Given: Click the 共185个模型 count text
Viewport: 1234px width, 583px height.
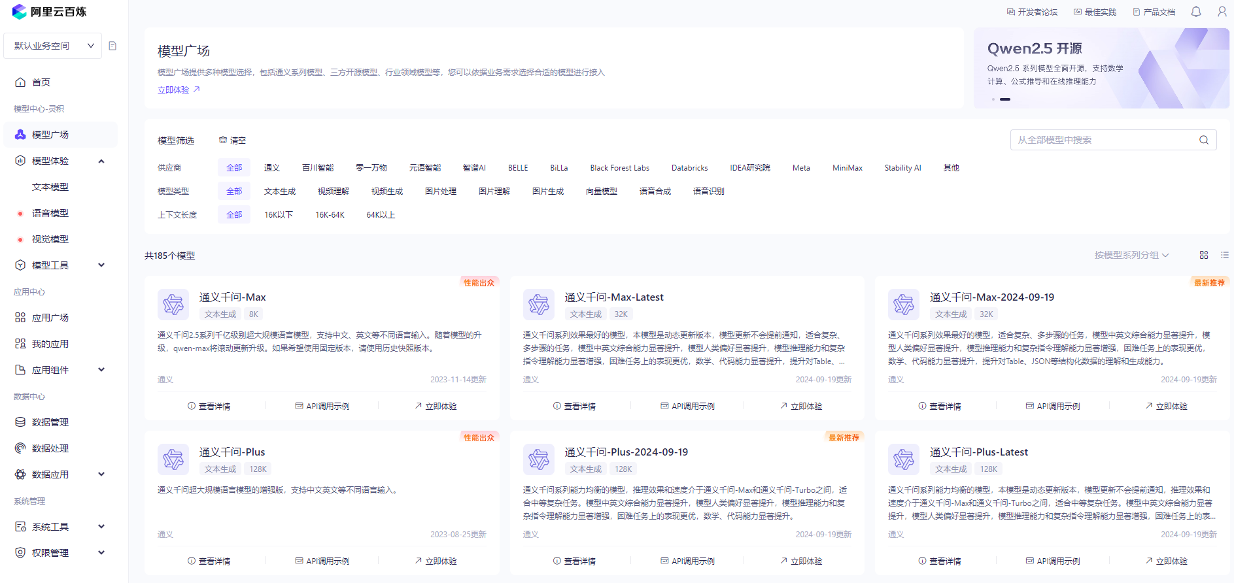Looking at the screenshot, I should point(170,256).
